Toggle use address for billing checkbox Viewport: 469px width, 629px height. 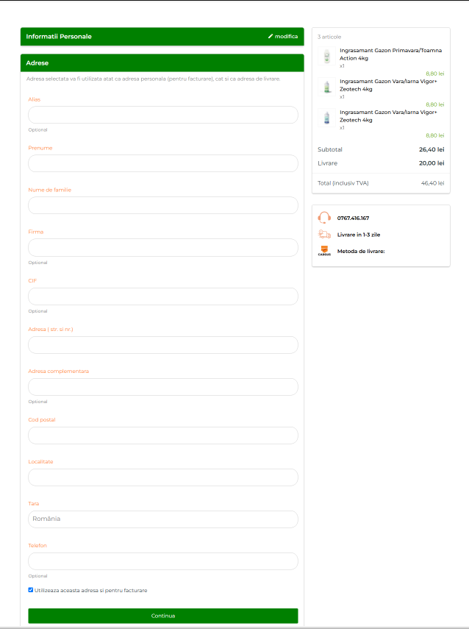[31, 590]
